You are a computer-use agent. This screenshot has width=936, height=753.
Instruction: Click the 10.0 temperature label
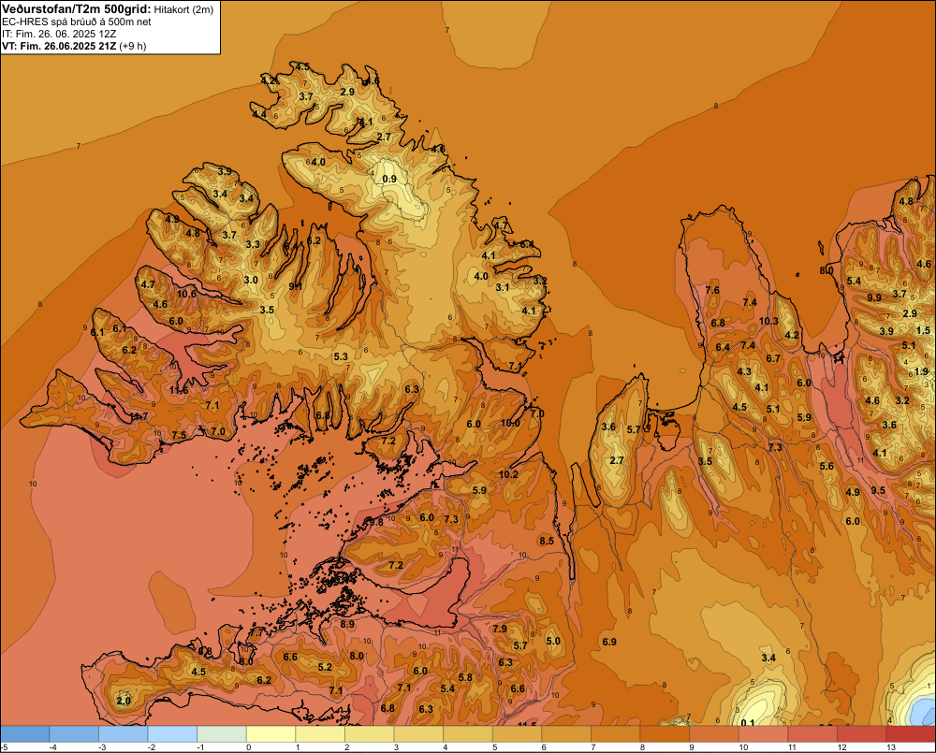(510, 423)
